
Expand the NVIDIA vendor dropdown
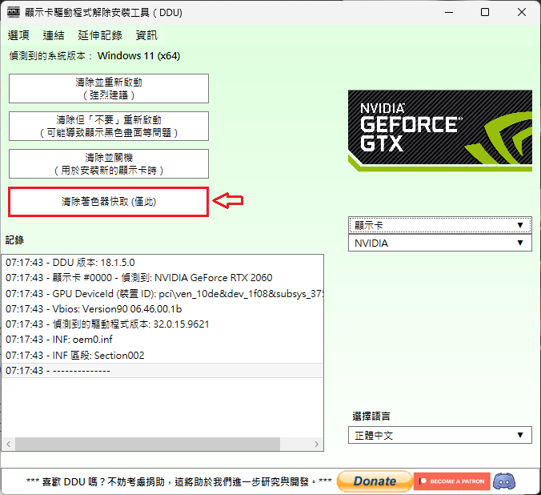click(440, 243)
